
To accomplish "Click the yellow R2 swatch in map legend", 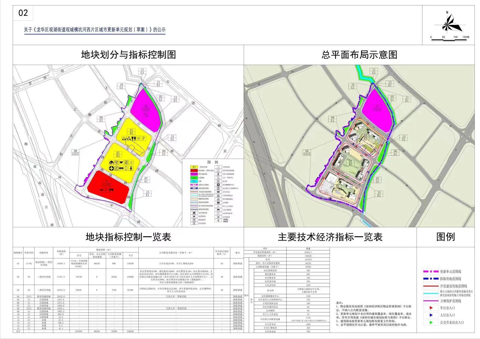I will coord(194,167).
